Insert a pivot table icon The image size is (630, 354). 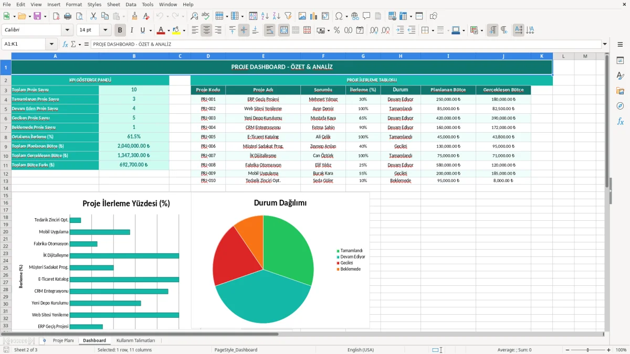(x=325, y=16)
